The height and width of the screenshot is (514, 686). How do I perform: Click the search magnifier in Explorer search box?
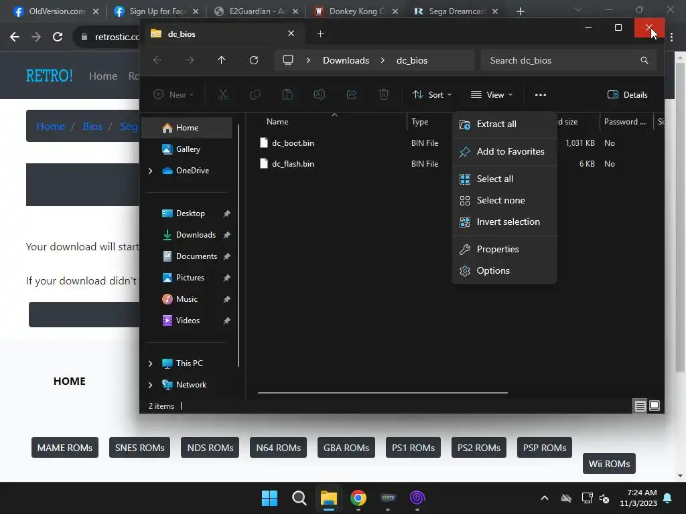pos(644,60)
